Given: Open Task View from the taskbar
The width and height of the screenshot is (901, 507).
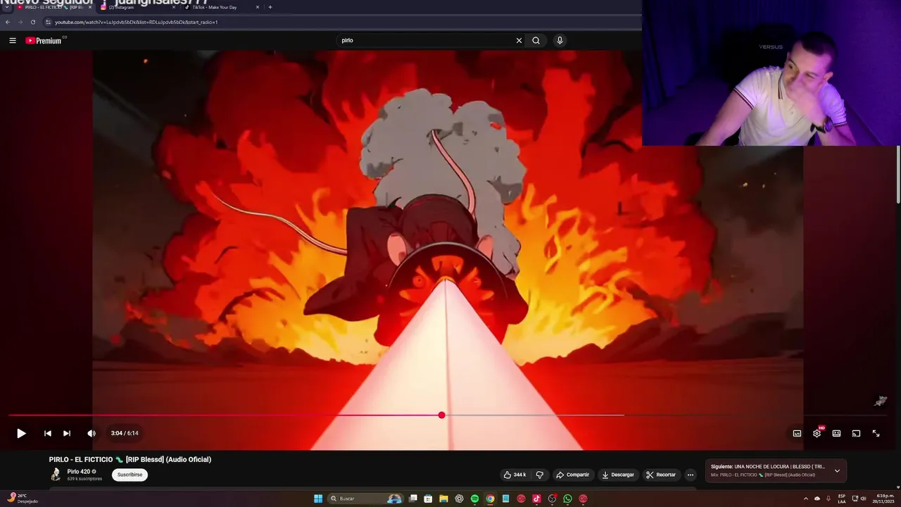Looking at the screenshot, I should 413,499.
